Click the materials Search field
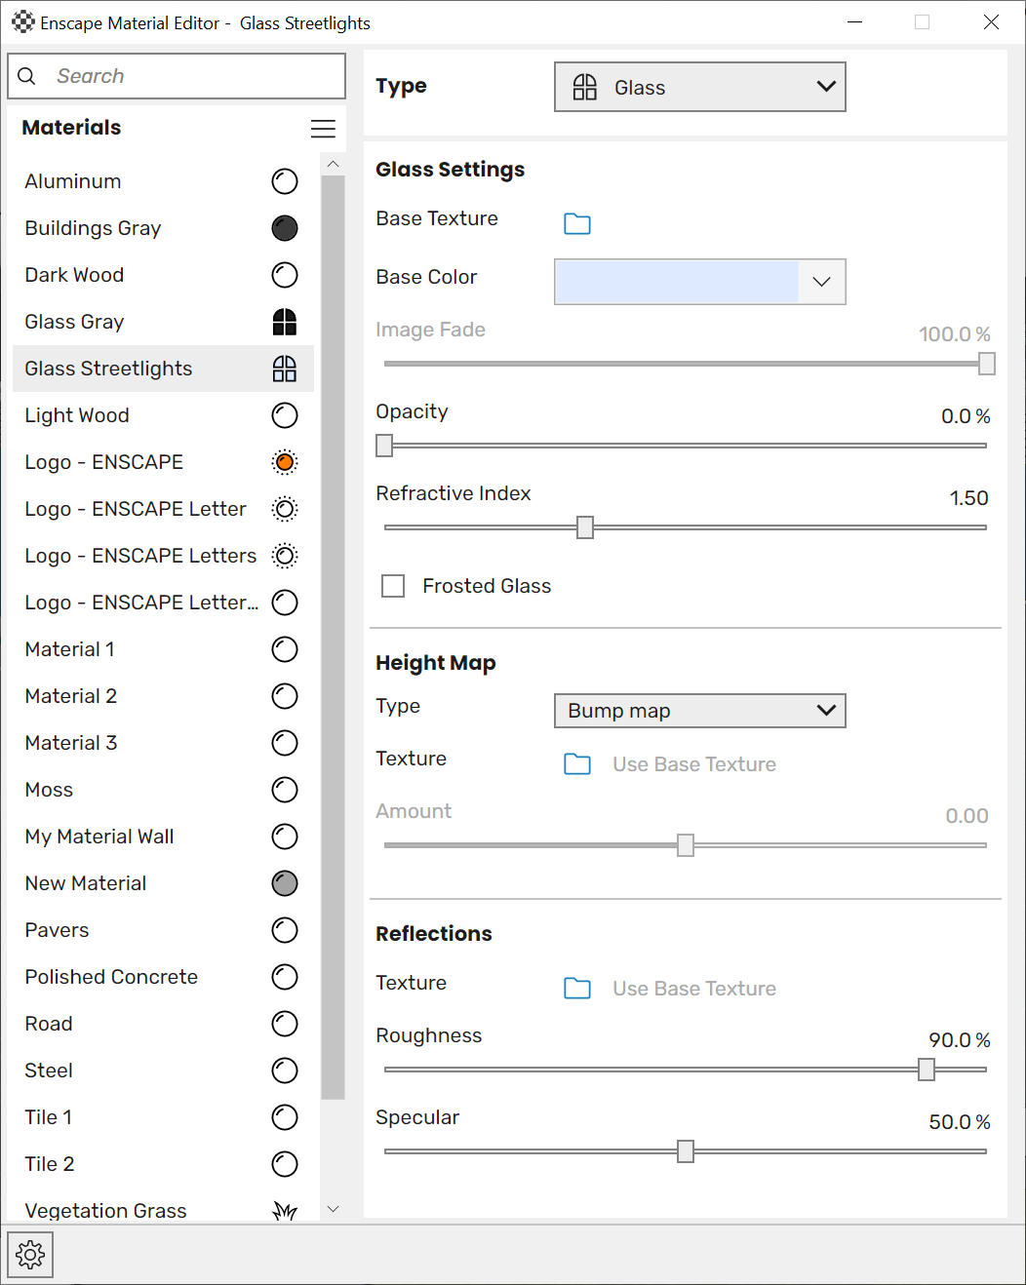This screenshot has width=1026, height=1285. click(177, 76)
